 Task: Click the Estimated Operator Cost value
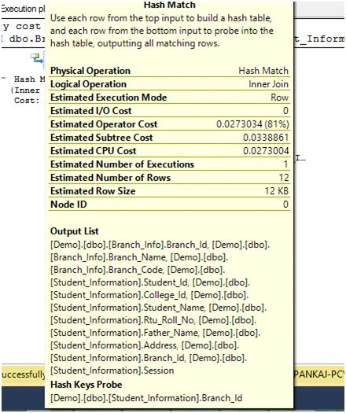pos(252,124)
